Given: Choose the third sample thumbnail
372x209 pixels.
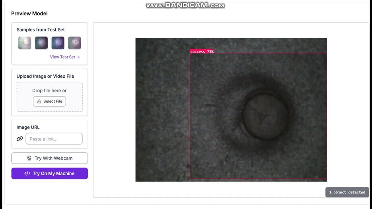Looking at the screenshot, I should tap(58, 43).
